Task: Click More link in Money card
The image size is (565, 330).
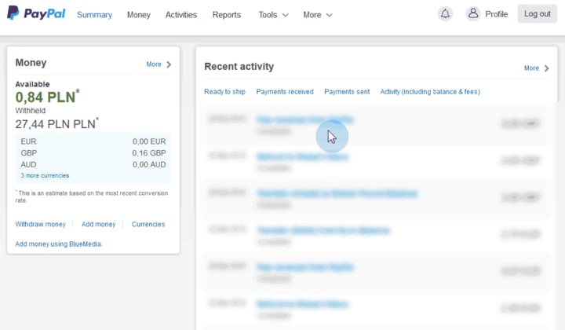Action: click(154, 64)
